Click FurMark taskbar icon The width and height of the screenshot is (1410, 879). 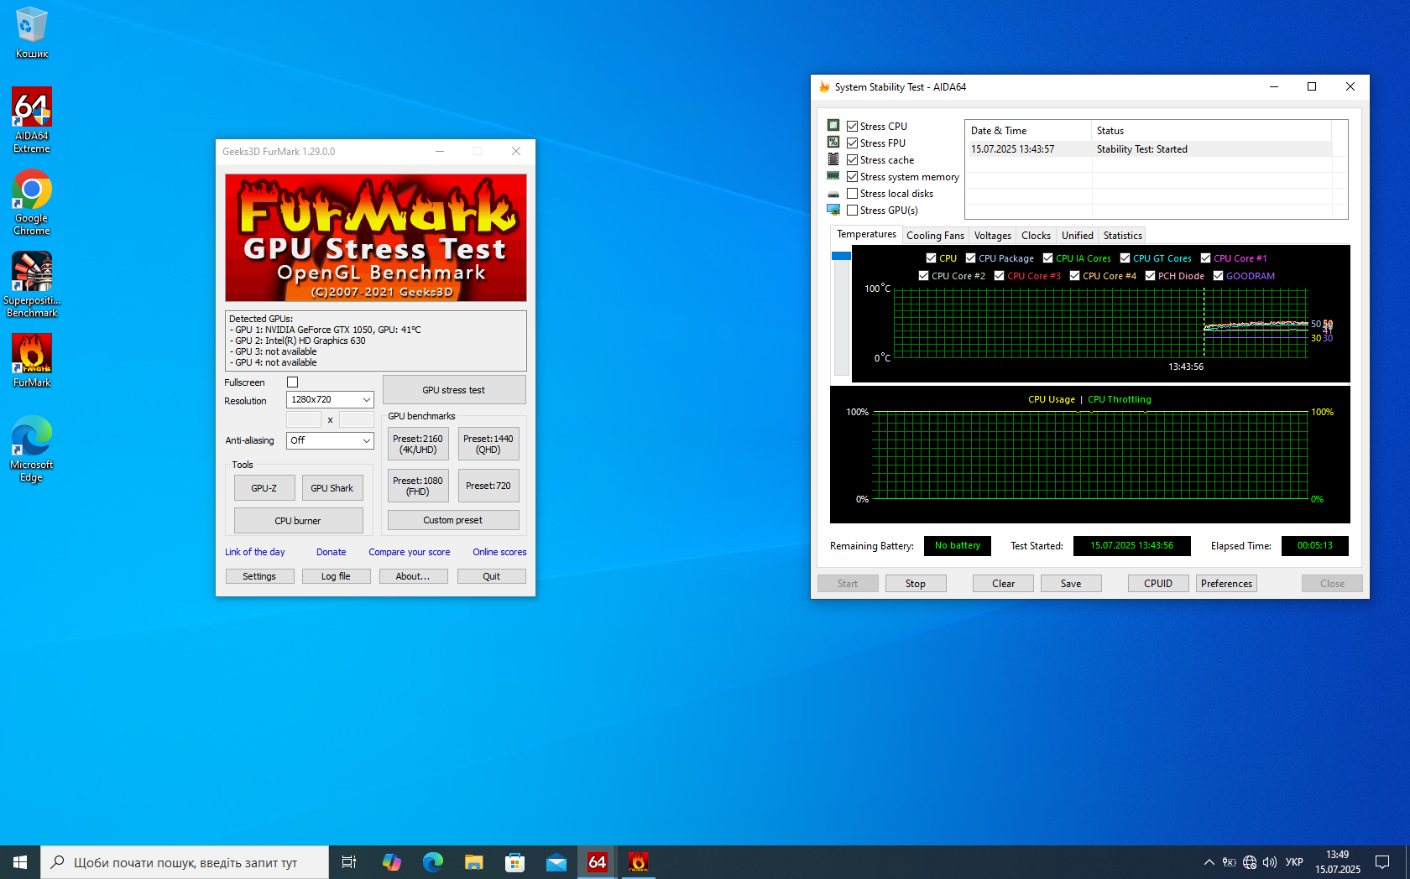tap(638, 862)
